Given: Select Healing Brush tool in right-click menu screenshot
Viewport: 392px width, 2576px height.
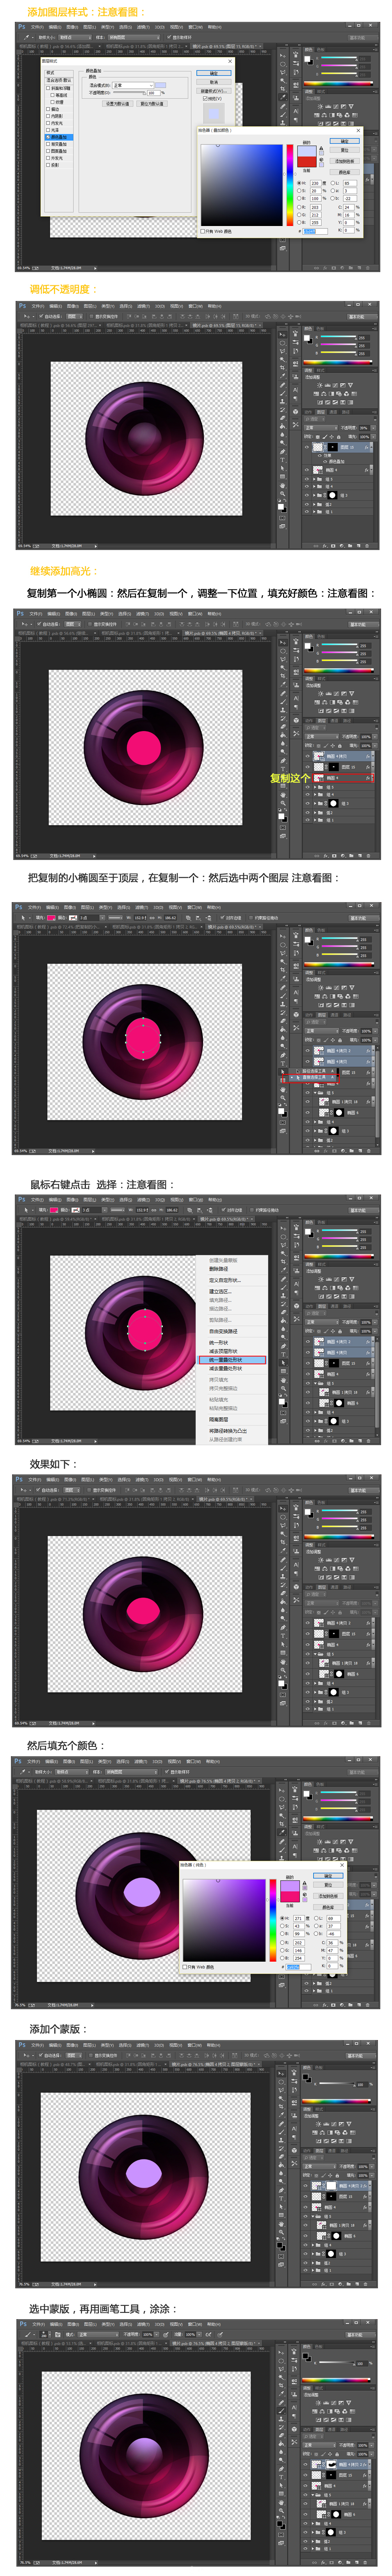Looking at the screenshot, I should pyautogui.click(x=284, y=1279).
